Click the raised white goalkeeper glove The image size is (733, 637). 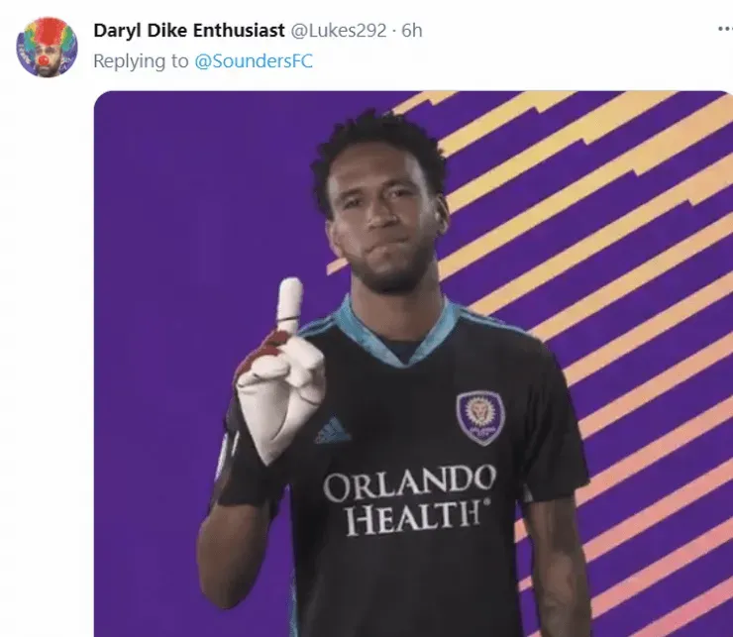[x=280, y=372]
